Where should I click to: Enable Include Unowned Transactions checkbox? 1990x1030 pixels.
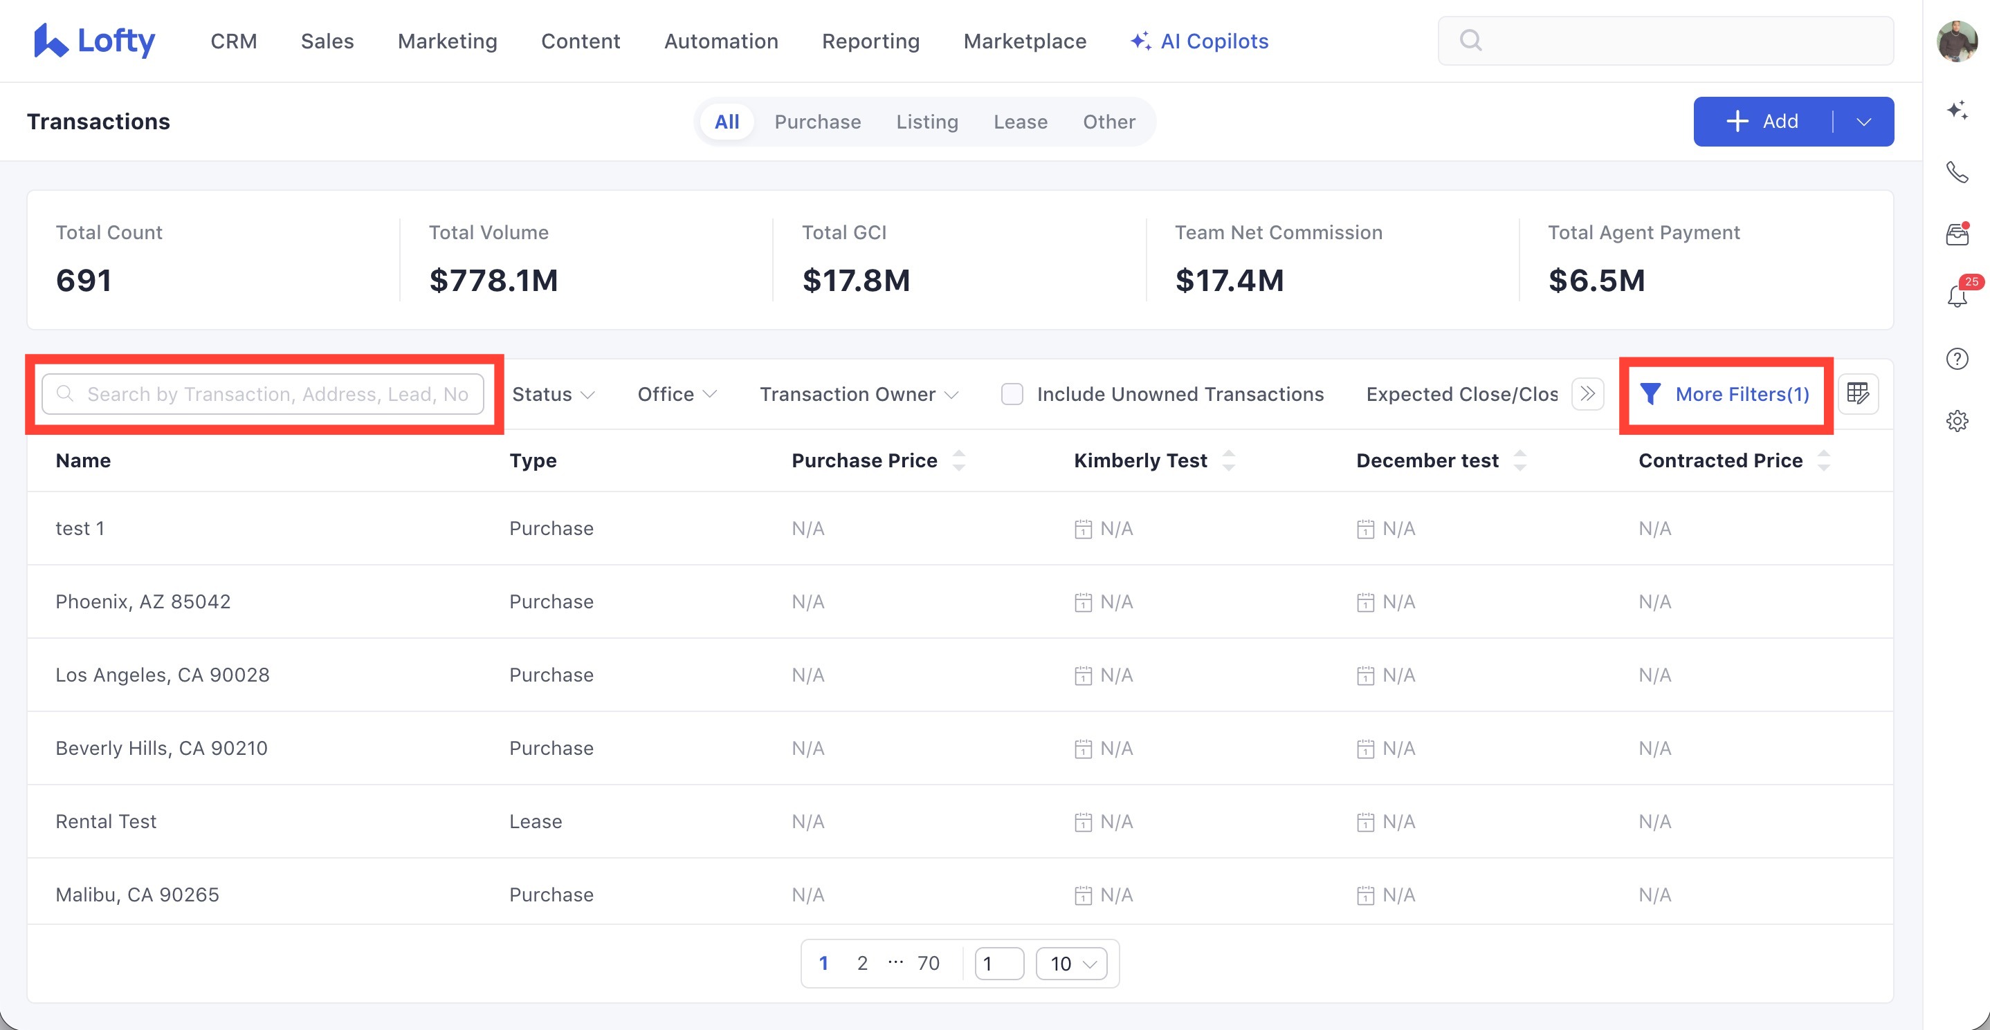1011,394
